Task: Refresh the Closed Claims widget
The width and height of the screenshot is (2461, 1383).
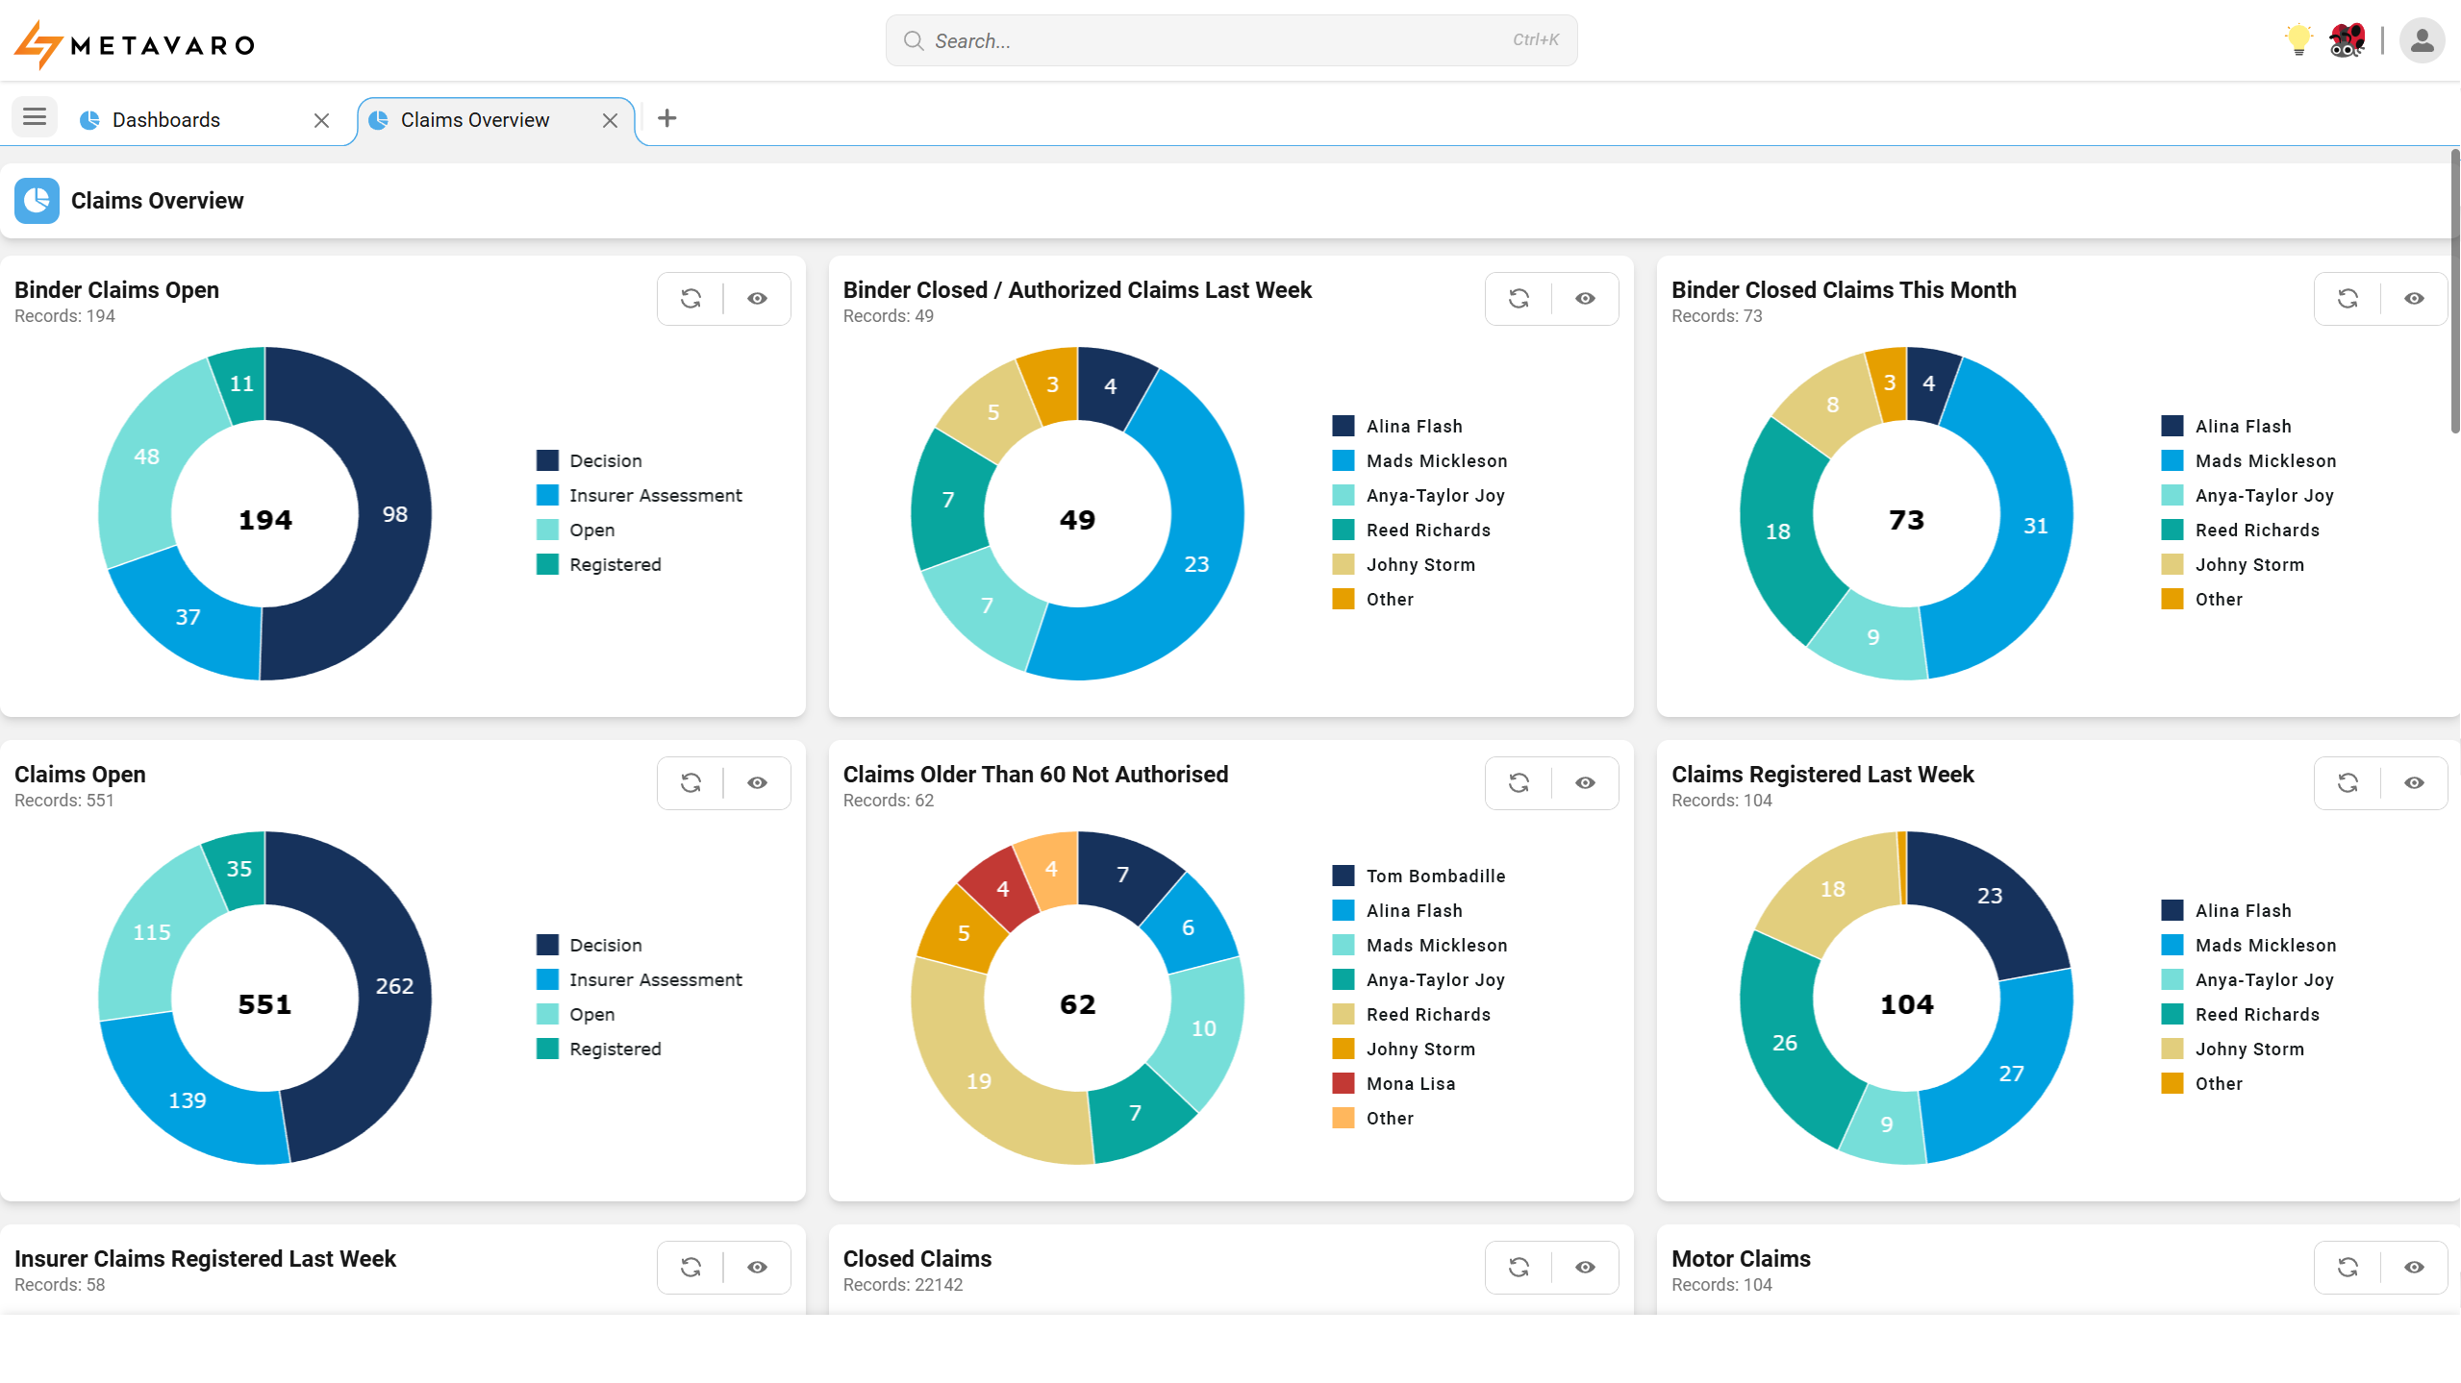Action: click(1519, 1268)
